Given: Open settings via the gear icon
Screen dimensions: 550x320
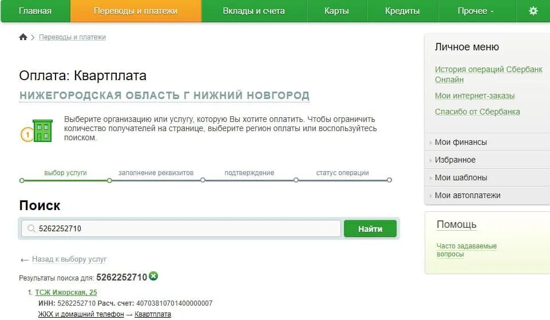Looking at the screenshot, I should (533, 11).
